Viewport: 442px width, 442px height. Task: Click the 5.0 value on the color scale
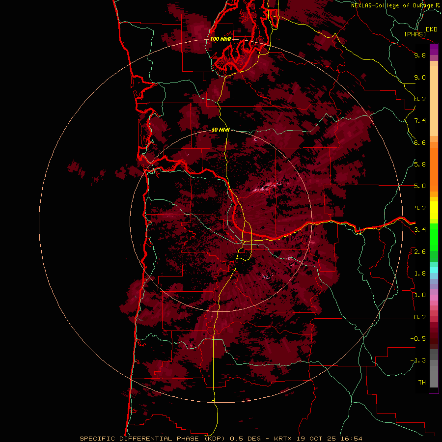(420, 186)
